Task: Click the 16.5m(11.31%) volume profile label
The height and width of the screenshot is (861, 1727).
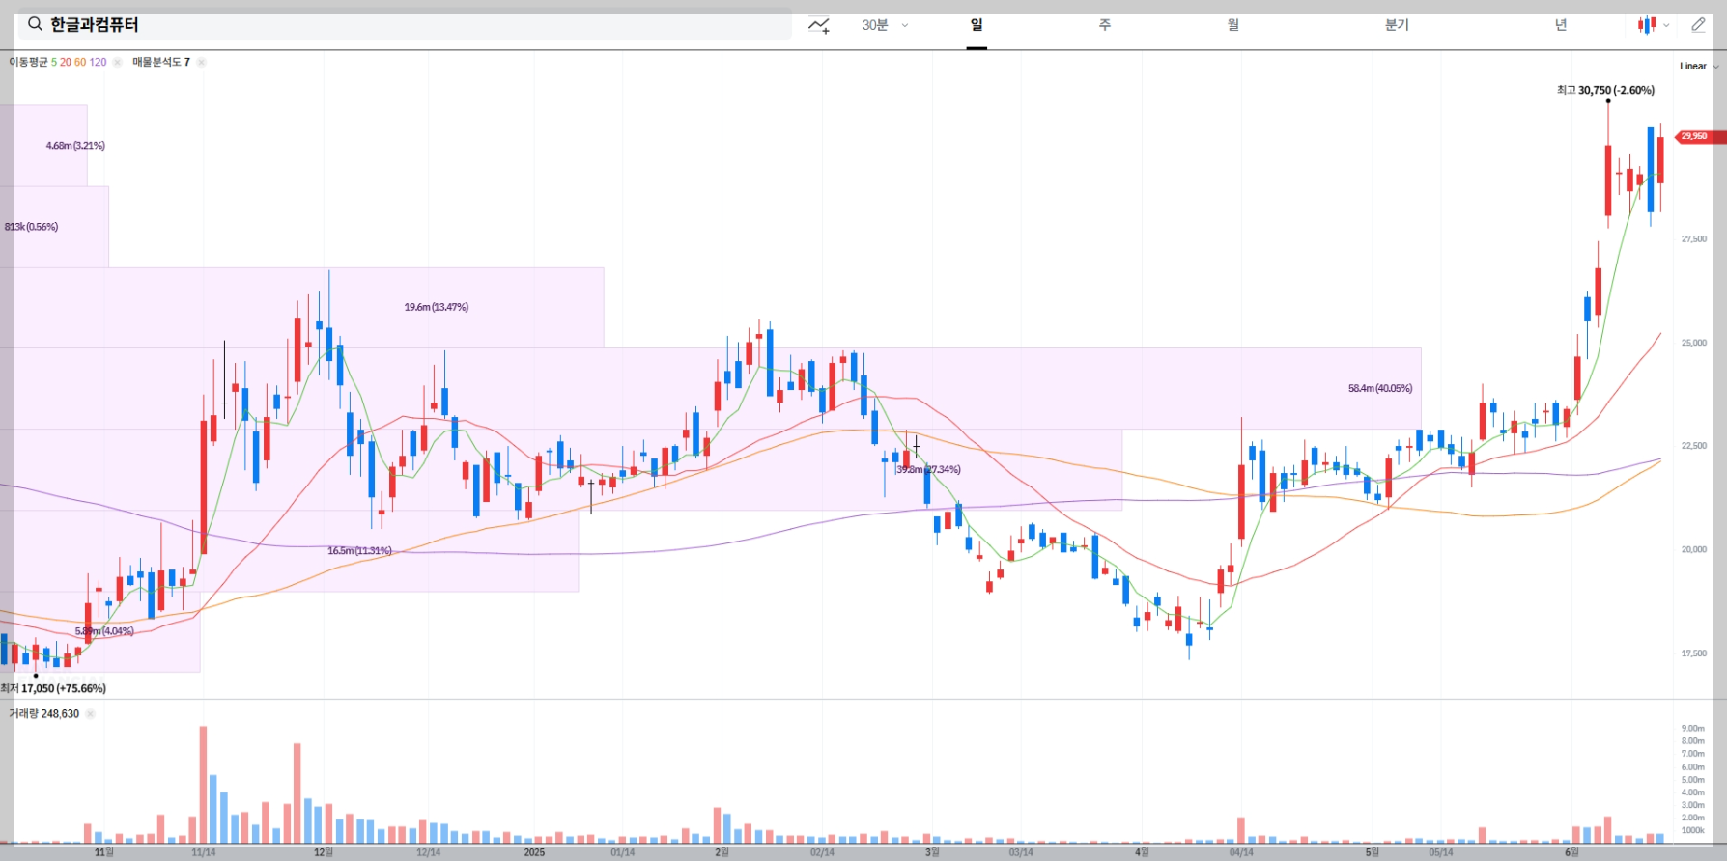Action: click(359, 551)
